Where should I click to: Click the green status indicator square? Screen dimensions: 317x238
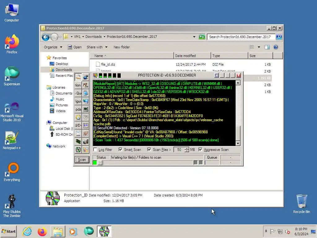click(x=95, y=162)
